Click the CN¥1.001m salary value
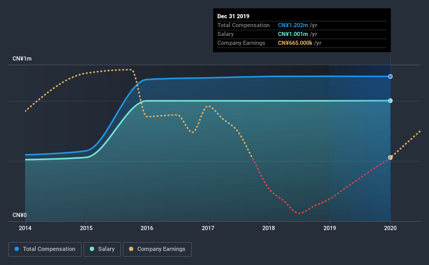Image resolution: width=429 pixels, height=265 pixels. pyautogui.click(x=293, y=34)
